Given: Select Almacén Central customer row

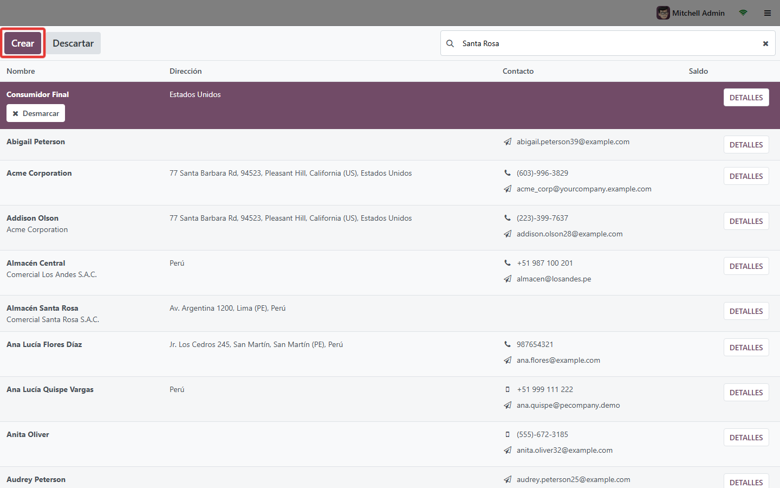Looking at the screenshot, I should coord(390,273).
